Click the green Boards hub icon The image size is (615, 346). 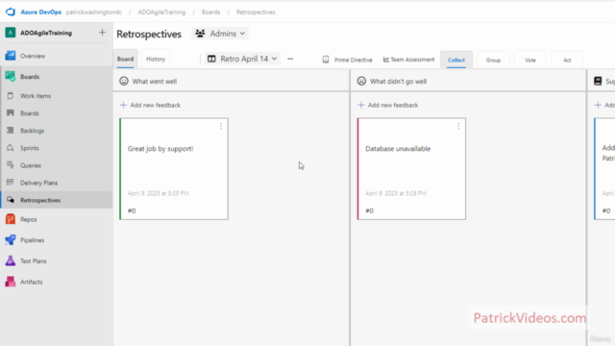11,77
